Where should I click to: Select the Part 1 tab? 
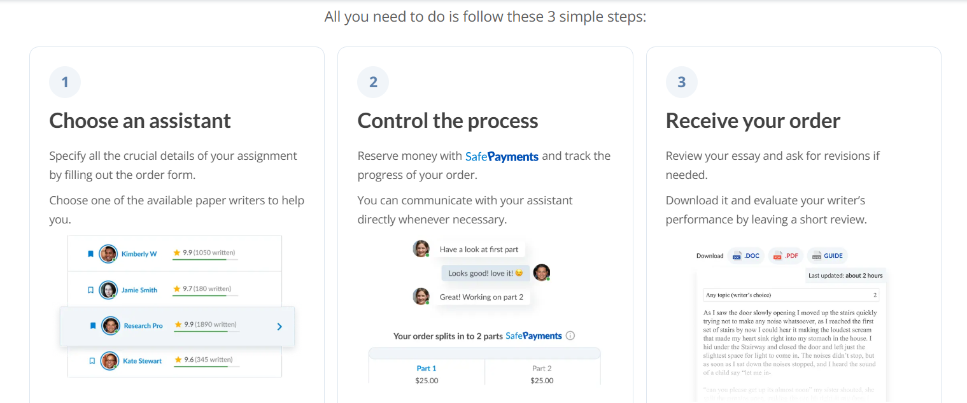click(427, 368)
